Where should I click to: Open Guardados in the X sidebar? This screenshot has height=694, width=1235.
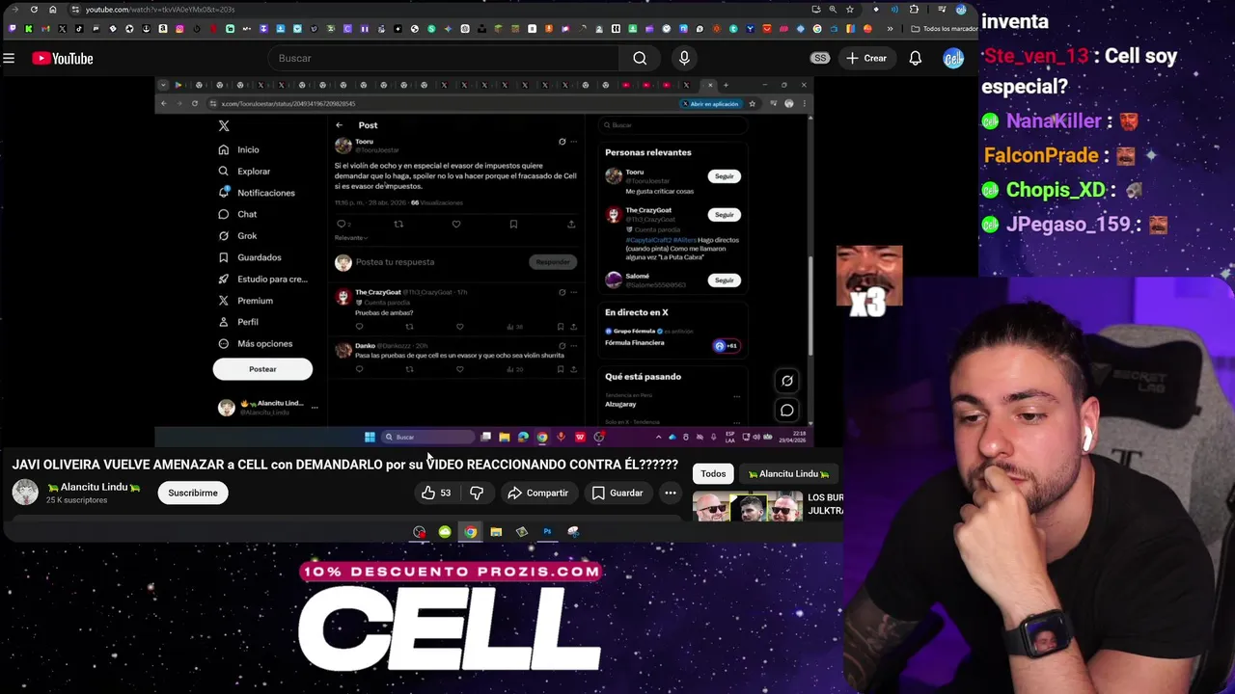click(x=250, y=257)
